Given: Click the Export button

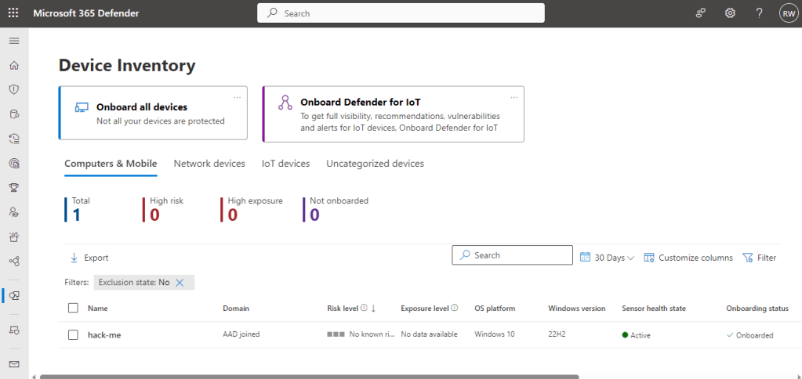Looking at the screenshot, I should (89, 258).
